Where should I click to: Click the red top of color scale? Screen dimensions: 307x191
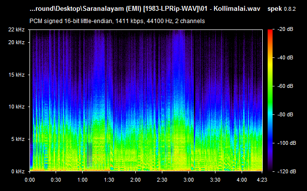pos(270,31)
